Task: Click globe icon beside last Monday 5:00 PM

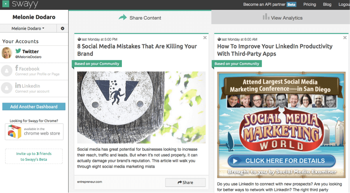Action: pos(79,39)
